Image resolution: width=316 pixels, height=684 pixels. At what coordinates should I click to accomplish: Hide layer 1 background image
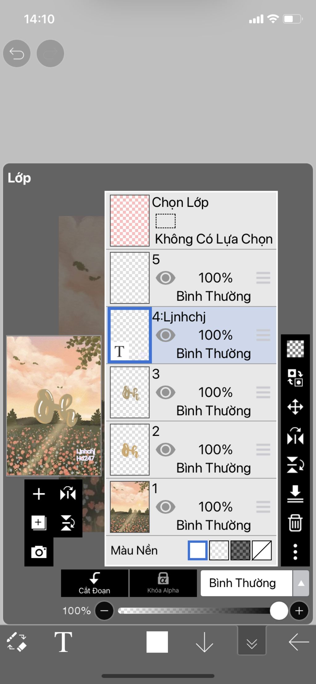[166, 507]
